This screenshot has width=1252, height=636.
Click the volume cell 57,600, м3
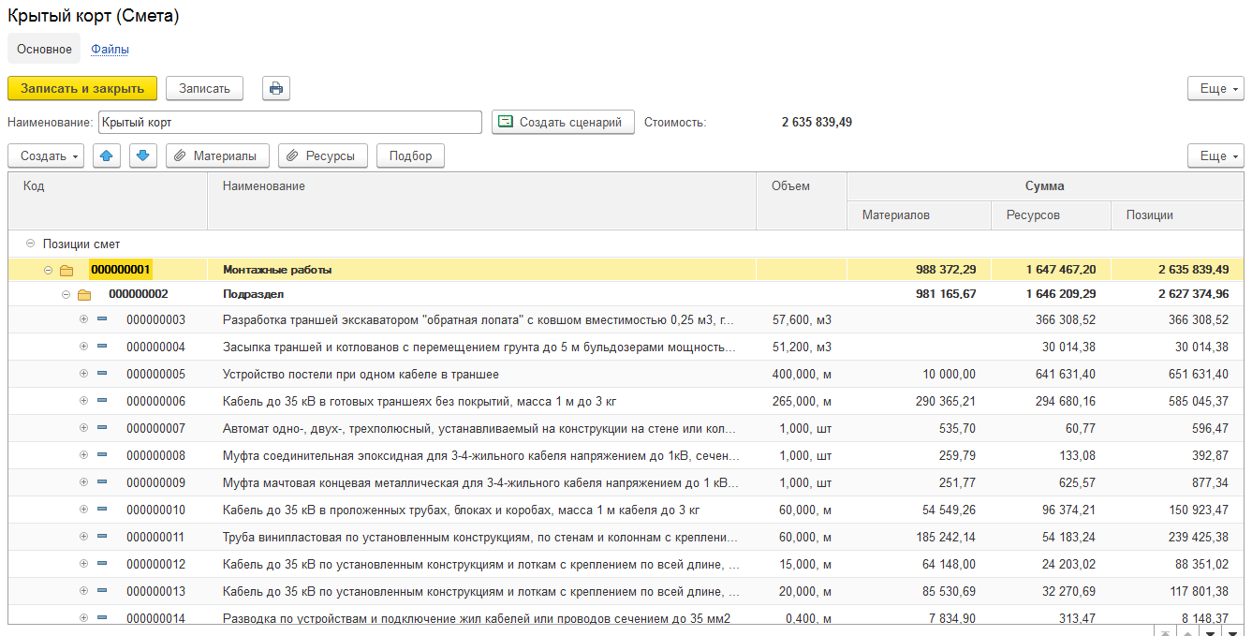click(x=802, y=320)
